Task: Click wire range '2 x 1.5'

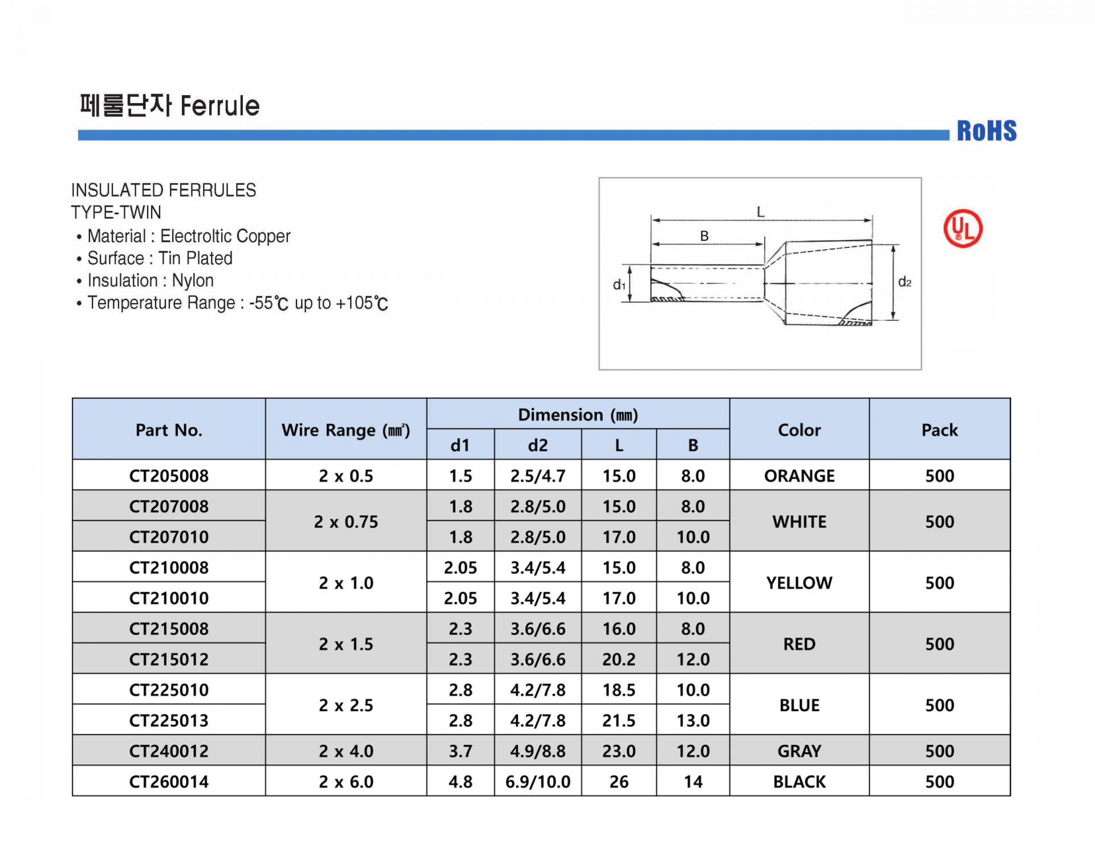Action: pos(346,643)
